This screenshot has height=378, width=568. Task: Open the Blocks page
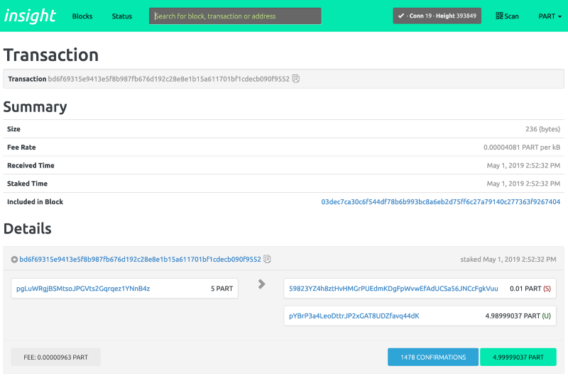(82, 16)
